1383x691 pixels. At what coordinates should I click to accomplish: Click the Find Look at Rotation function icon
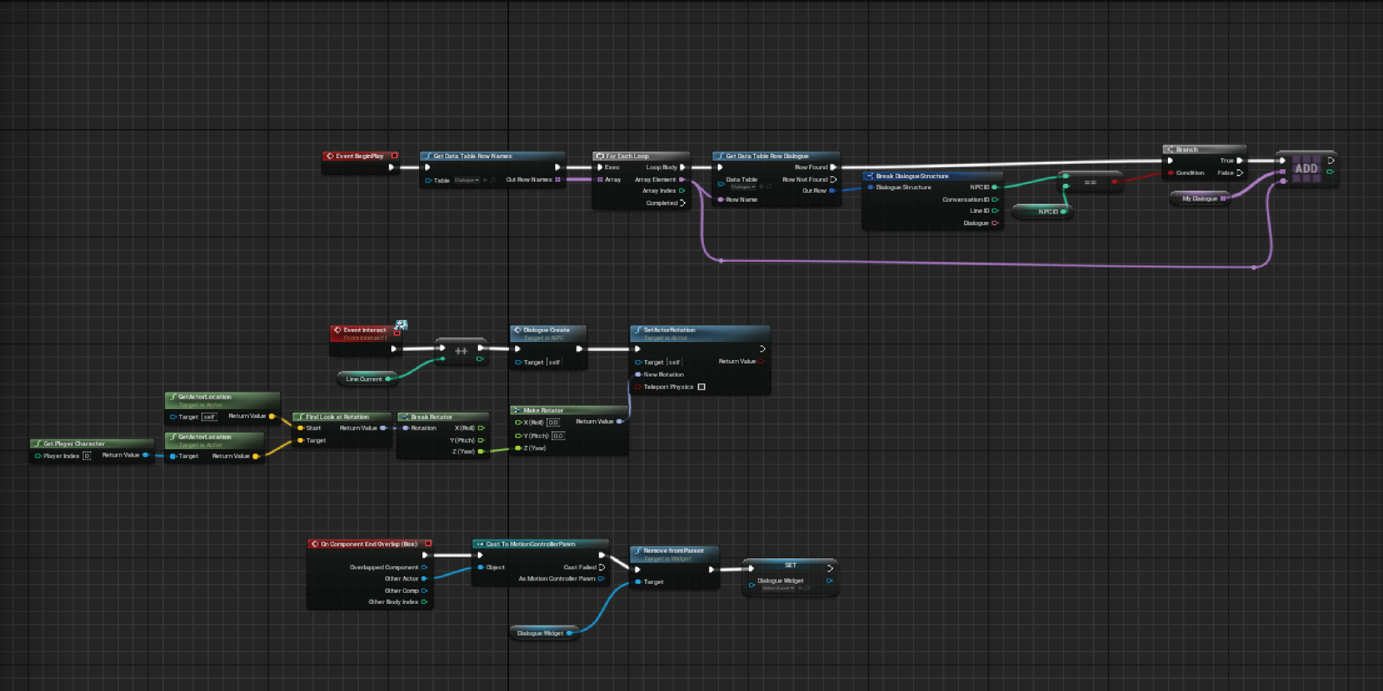pyautogui.click(x=300, y=417)
